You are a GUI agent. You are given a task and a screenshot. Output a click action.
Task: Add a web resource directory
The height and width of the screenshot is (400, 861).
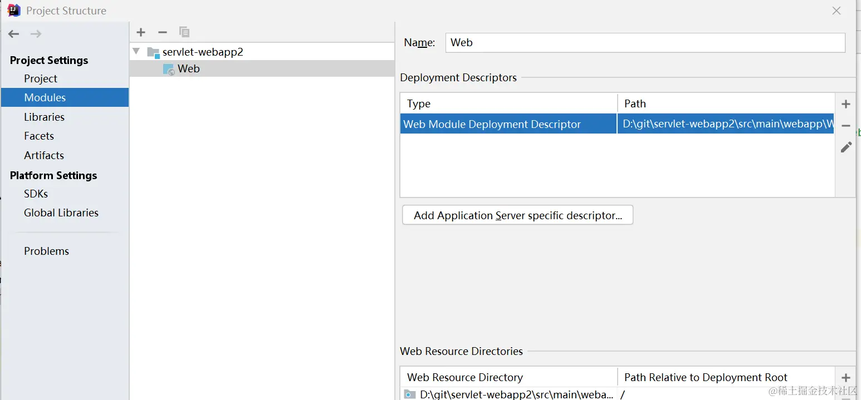click(x=846, y=378)
